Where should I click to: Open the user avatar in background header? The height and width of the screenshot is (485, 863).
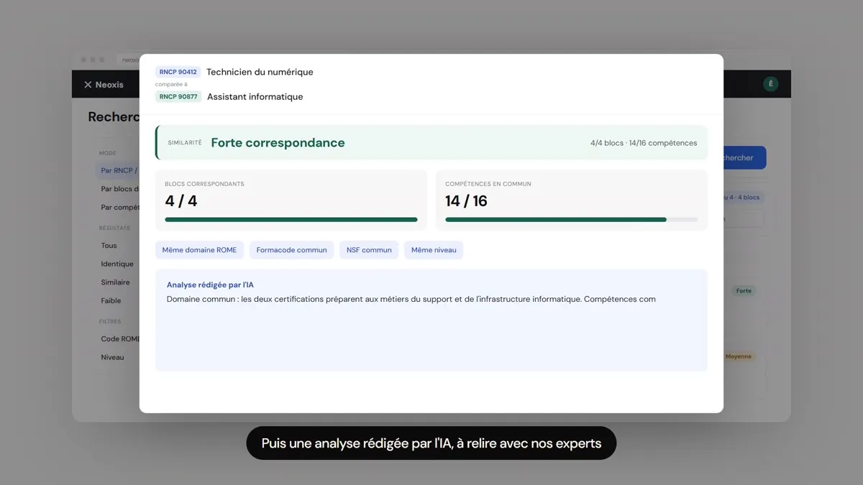[770, 84]
